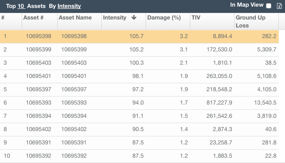Screen dimensions: 285x163
Task: Click intensity value 100.3
Action: [136, 63]
